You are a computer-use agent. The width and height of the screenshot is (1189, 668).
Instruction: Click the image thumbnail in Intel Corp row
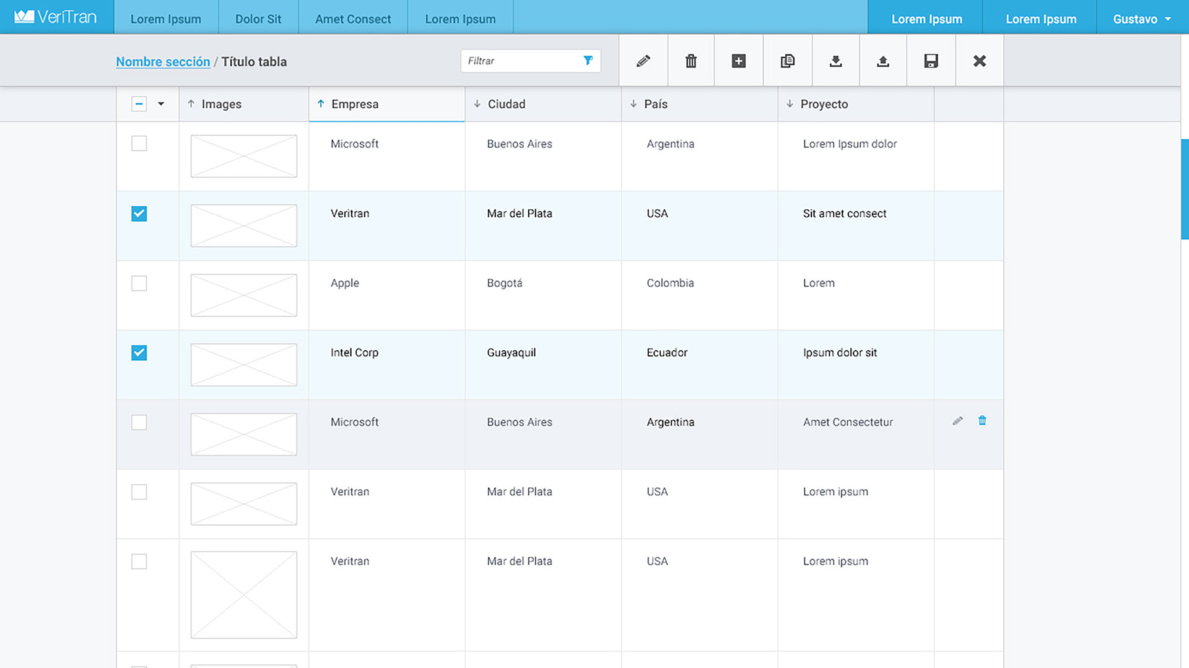tap(244, 365)
